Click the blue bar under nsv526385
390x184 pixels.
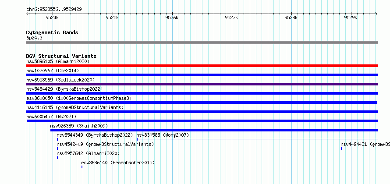click(214, 130)
